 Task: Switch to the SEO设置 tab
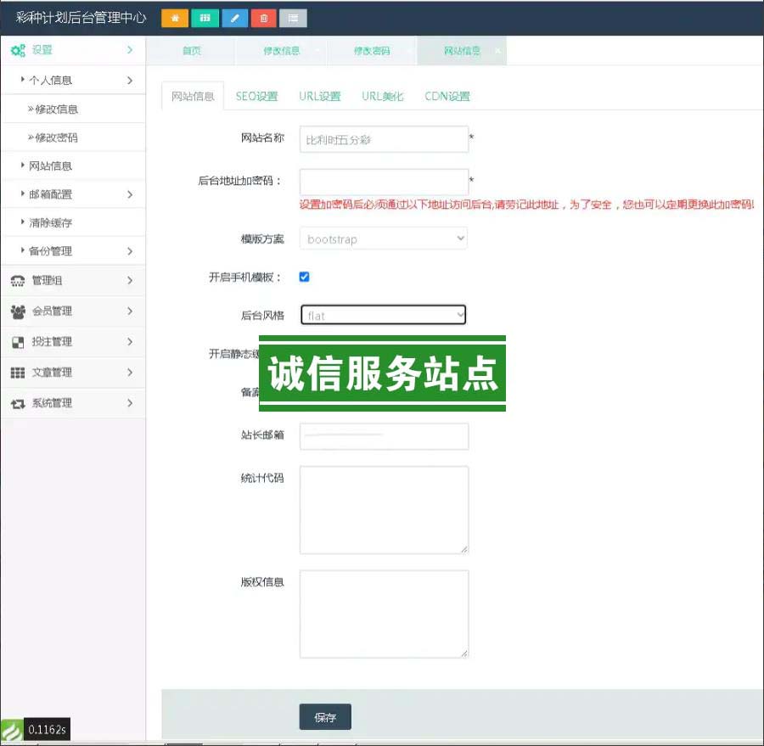(256, 97)
